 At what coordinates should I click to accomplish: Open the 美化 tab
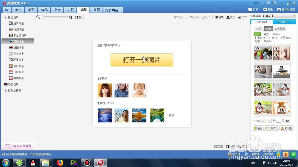coord(18,10)
